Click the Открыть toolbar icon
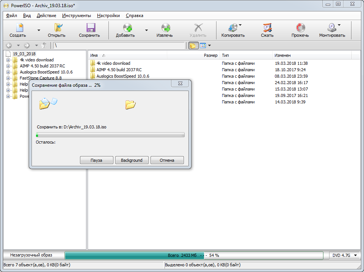 58,28
